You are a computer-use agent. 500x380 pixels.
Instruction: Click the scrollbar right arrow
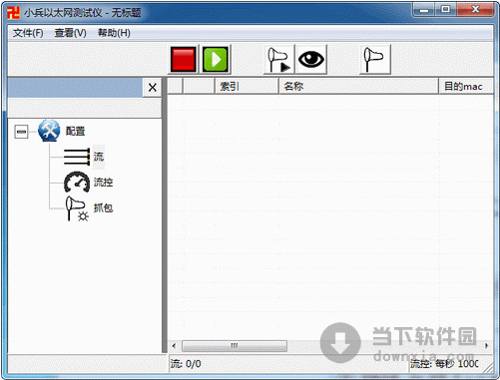pyautogui.click(x=487, y=346)
